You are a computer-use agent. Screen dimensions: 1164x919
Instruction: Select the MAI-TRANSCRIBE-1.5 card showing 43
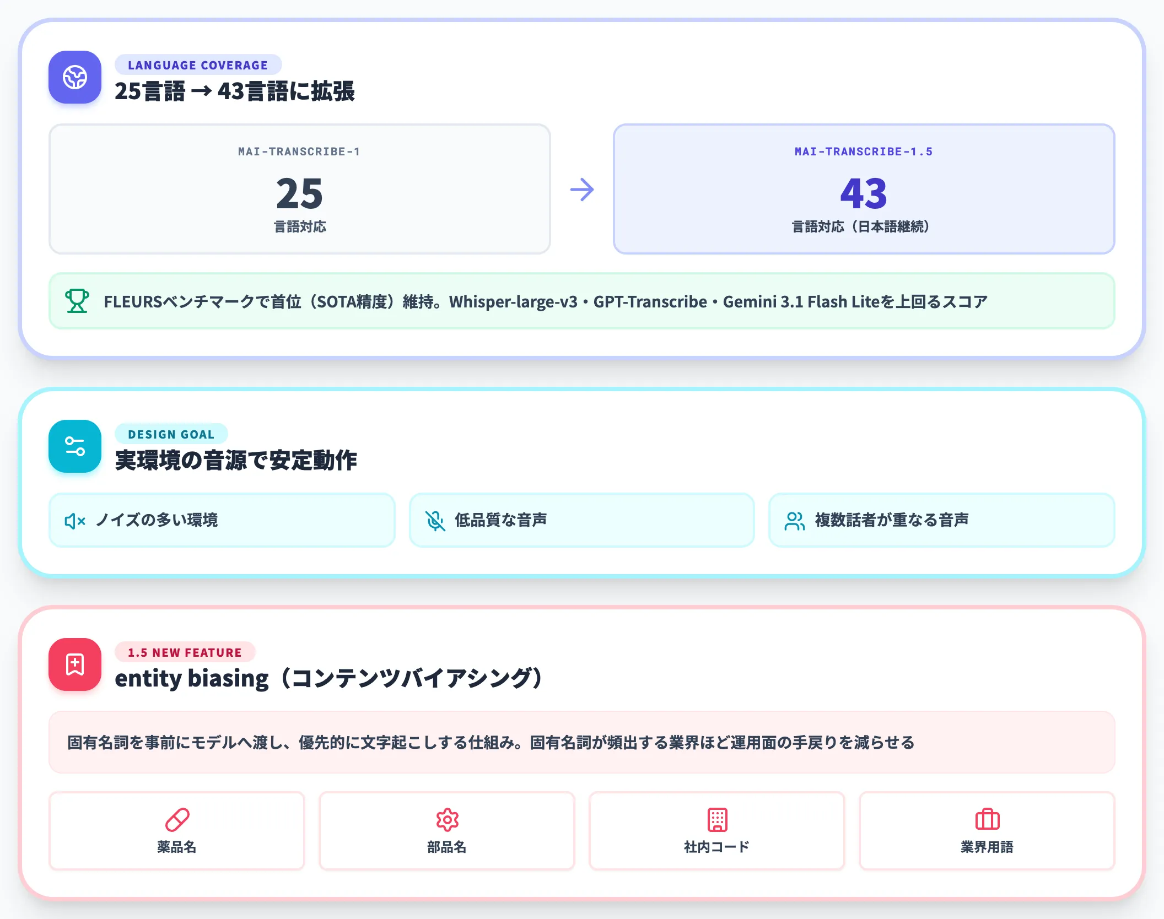pyautogui.click(x=864, y=189)
